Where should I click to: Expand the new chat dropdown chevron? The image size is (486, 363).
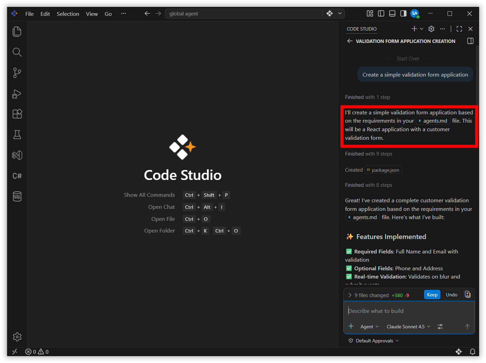[x=421, y=29]
